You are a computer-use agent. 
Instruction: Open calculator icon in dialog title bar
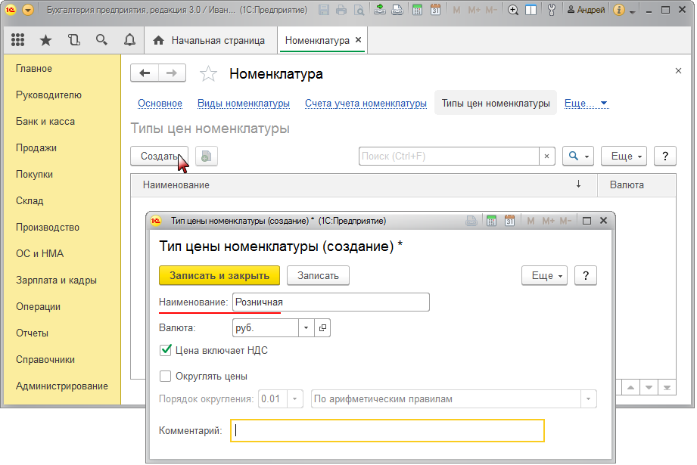pyautogui.click(x=490, y=221)
